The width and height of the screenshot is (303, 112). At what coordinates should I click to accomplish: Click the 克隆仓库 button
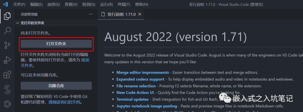pyautogui.click(x=56, y=86)
